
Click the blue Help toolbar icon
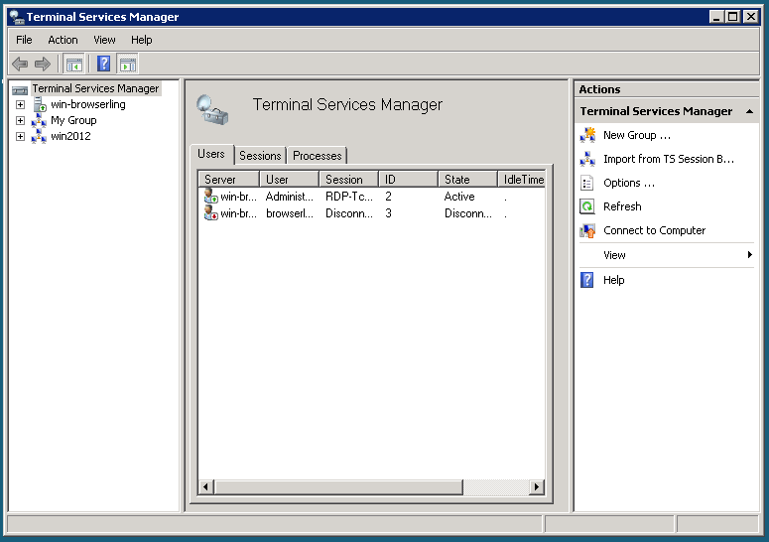[x=103, y=64]
